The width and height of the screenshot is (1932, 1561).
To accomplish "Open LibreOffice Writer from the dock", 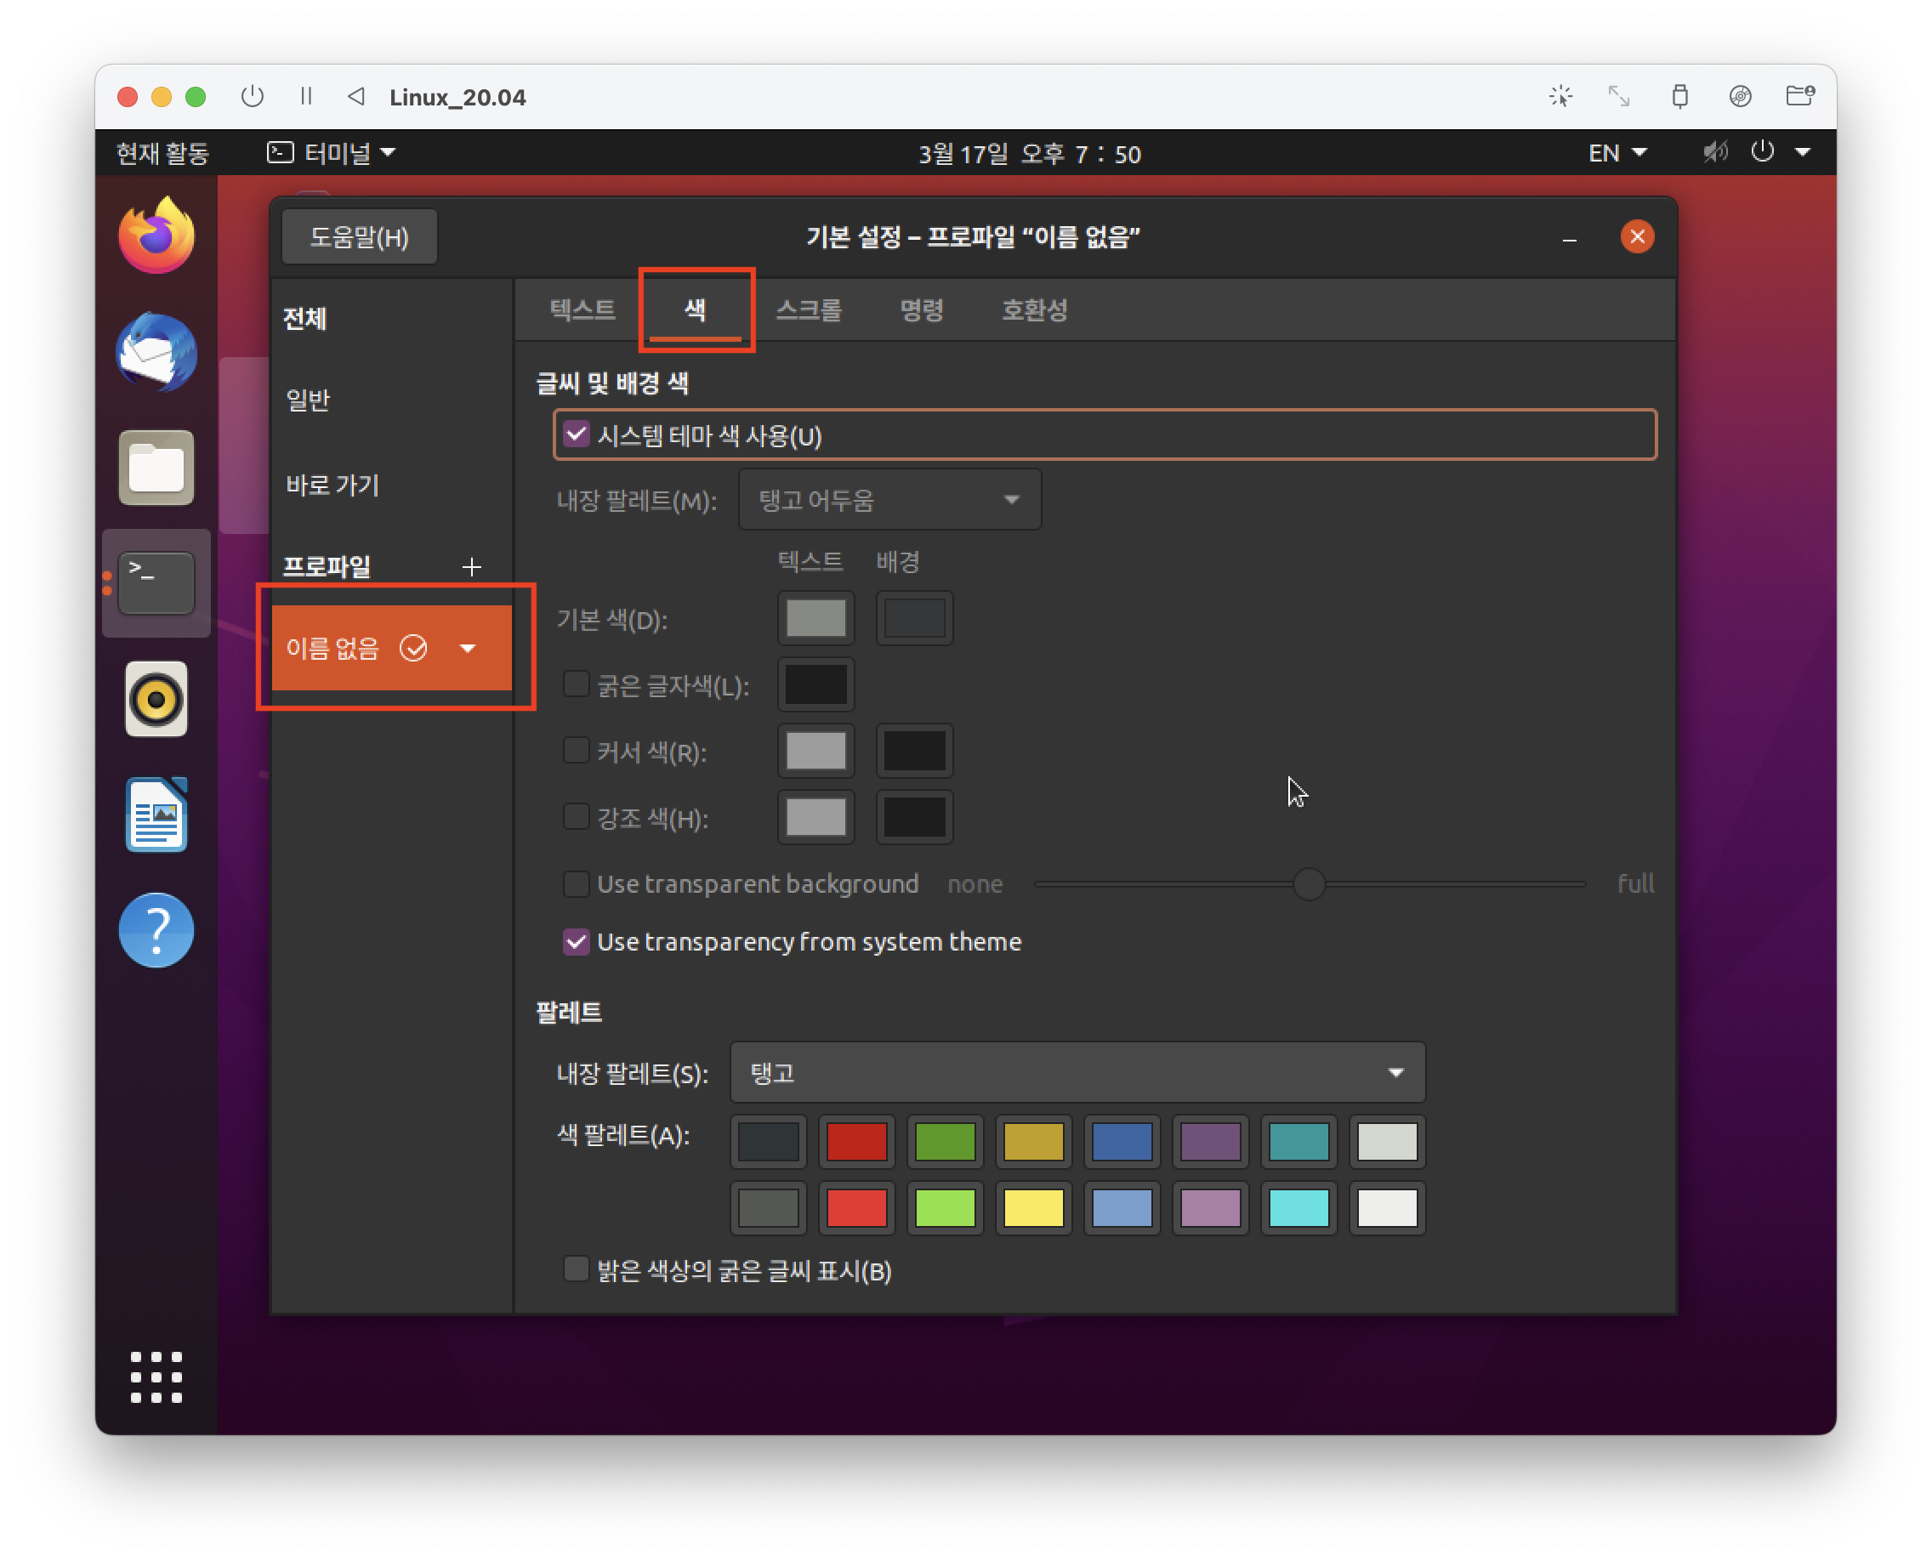I will [156, 815].
